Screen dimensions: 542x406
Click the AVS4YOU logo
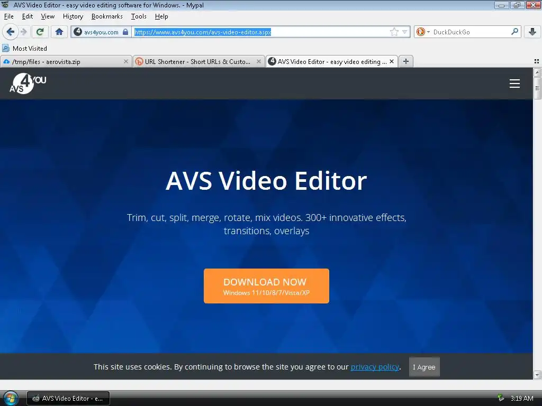point(28,84)
